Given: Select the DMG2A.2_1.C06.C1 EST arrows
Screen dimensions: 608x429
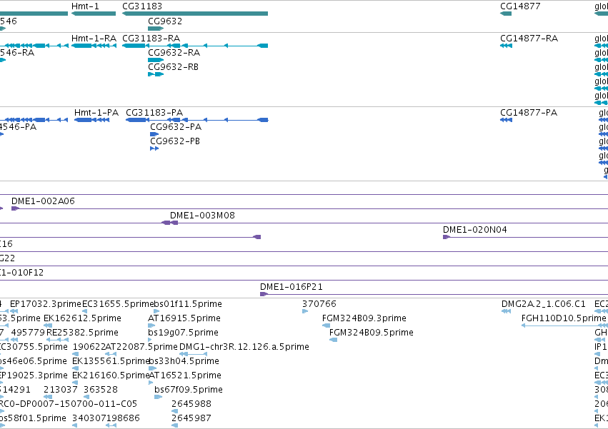Looking at the screenshot, I should point(506,311).
